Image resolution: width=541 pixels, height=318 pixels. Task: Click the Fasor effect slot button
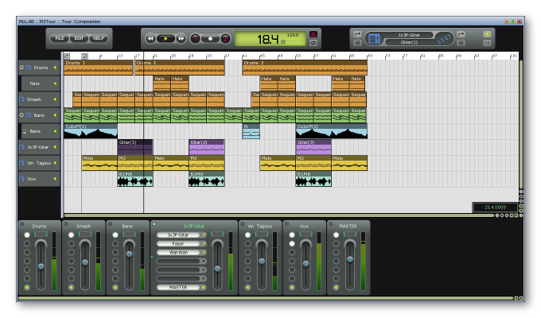178,243
